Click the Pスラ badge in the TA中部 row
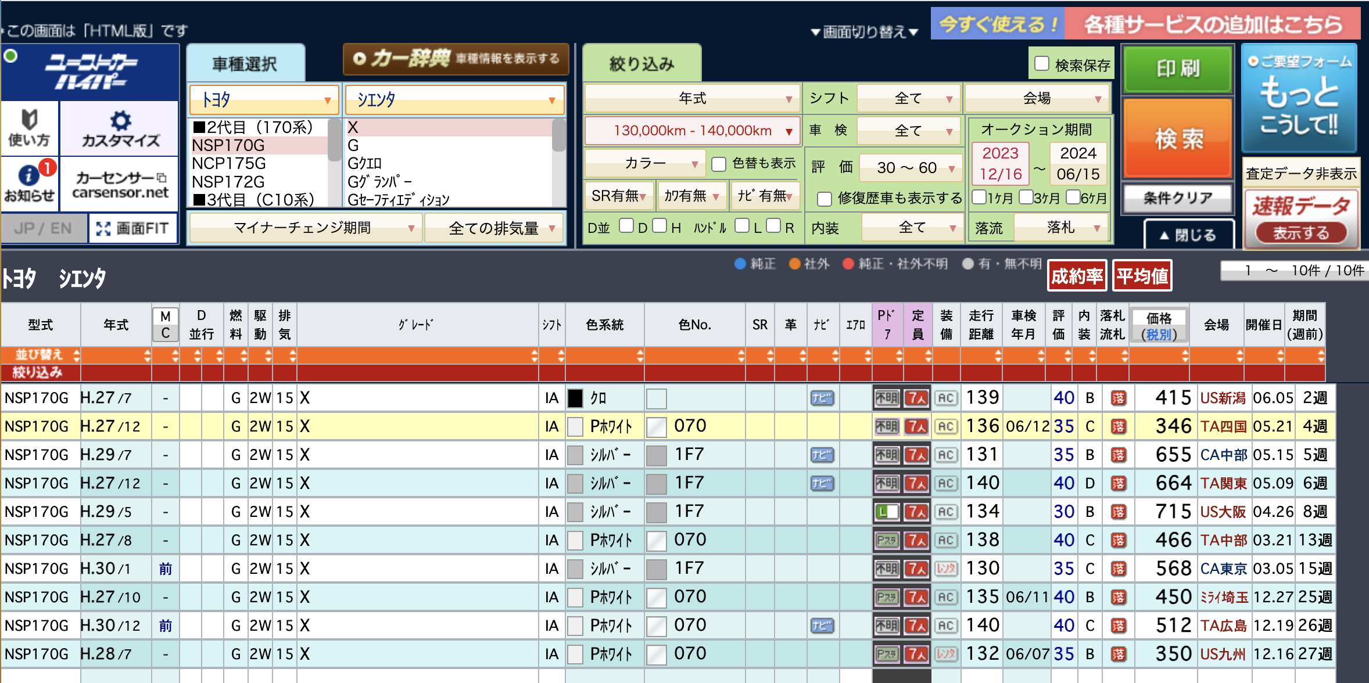Screen dimensions: 1369x683 [887, 540]
